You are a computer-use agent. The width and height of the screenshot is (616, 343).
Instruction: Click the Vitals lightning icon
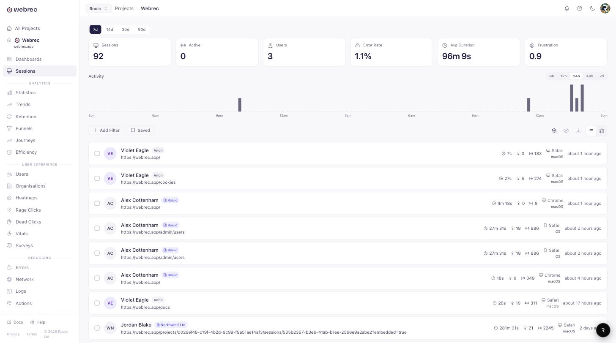click(9, 234)
